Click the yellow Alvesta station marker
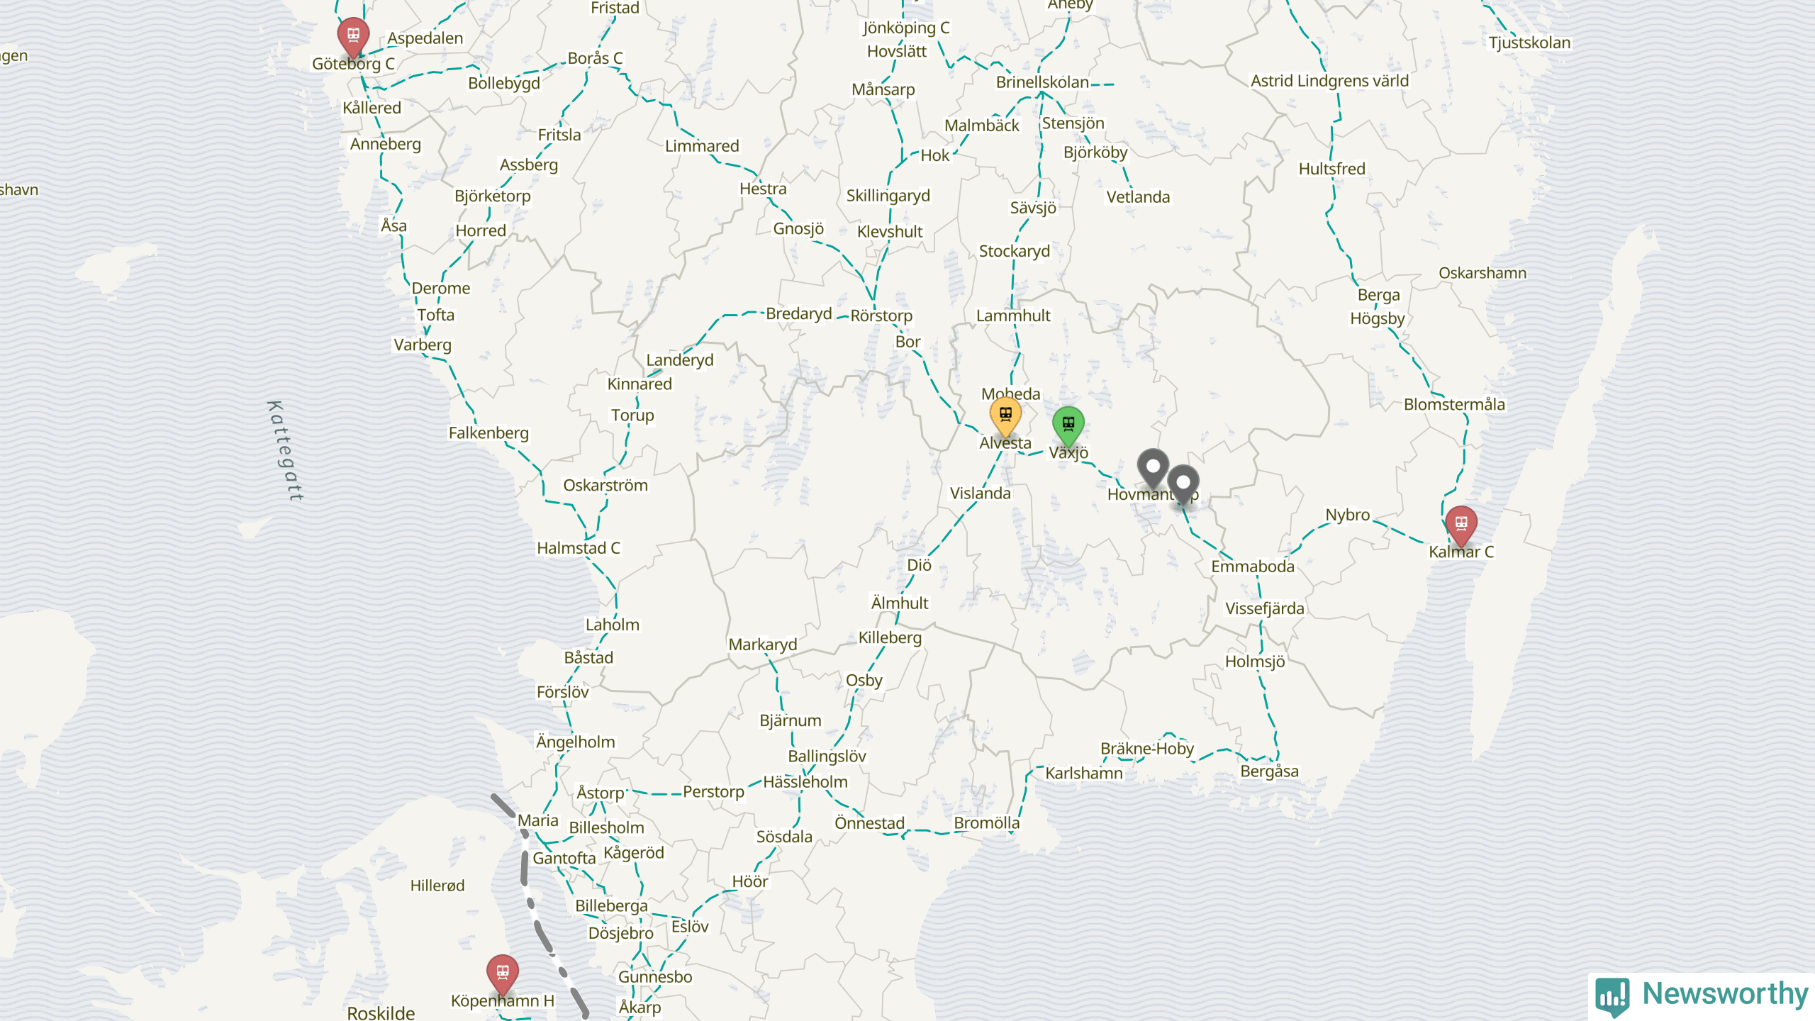This screenshot has width=1815, height=1021. [1005, 417]
